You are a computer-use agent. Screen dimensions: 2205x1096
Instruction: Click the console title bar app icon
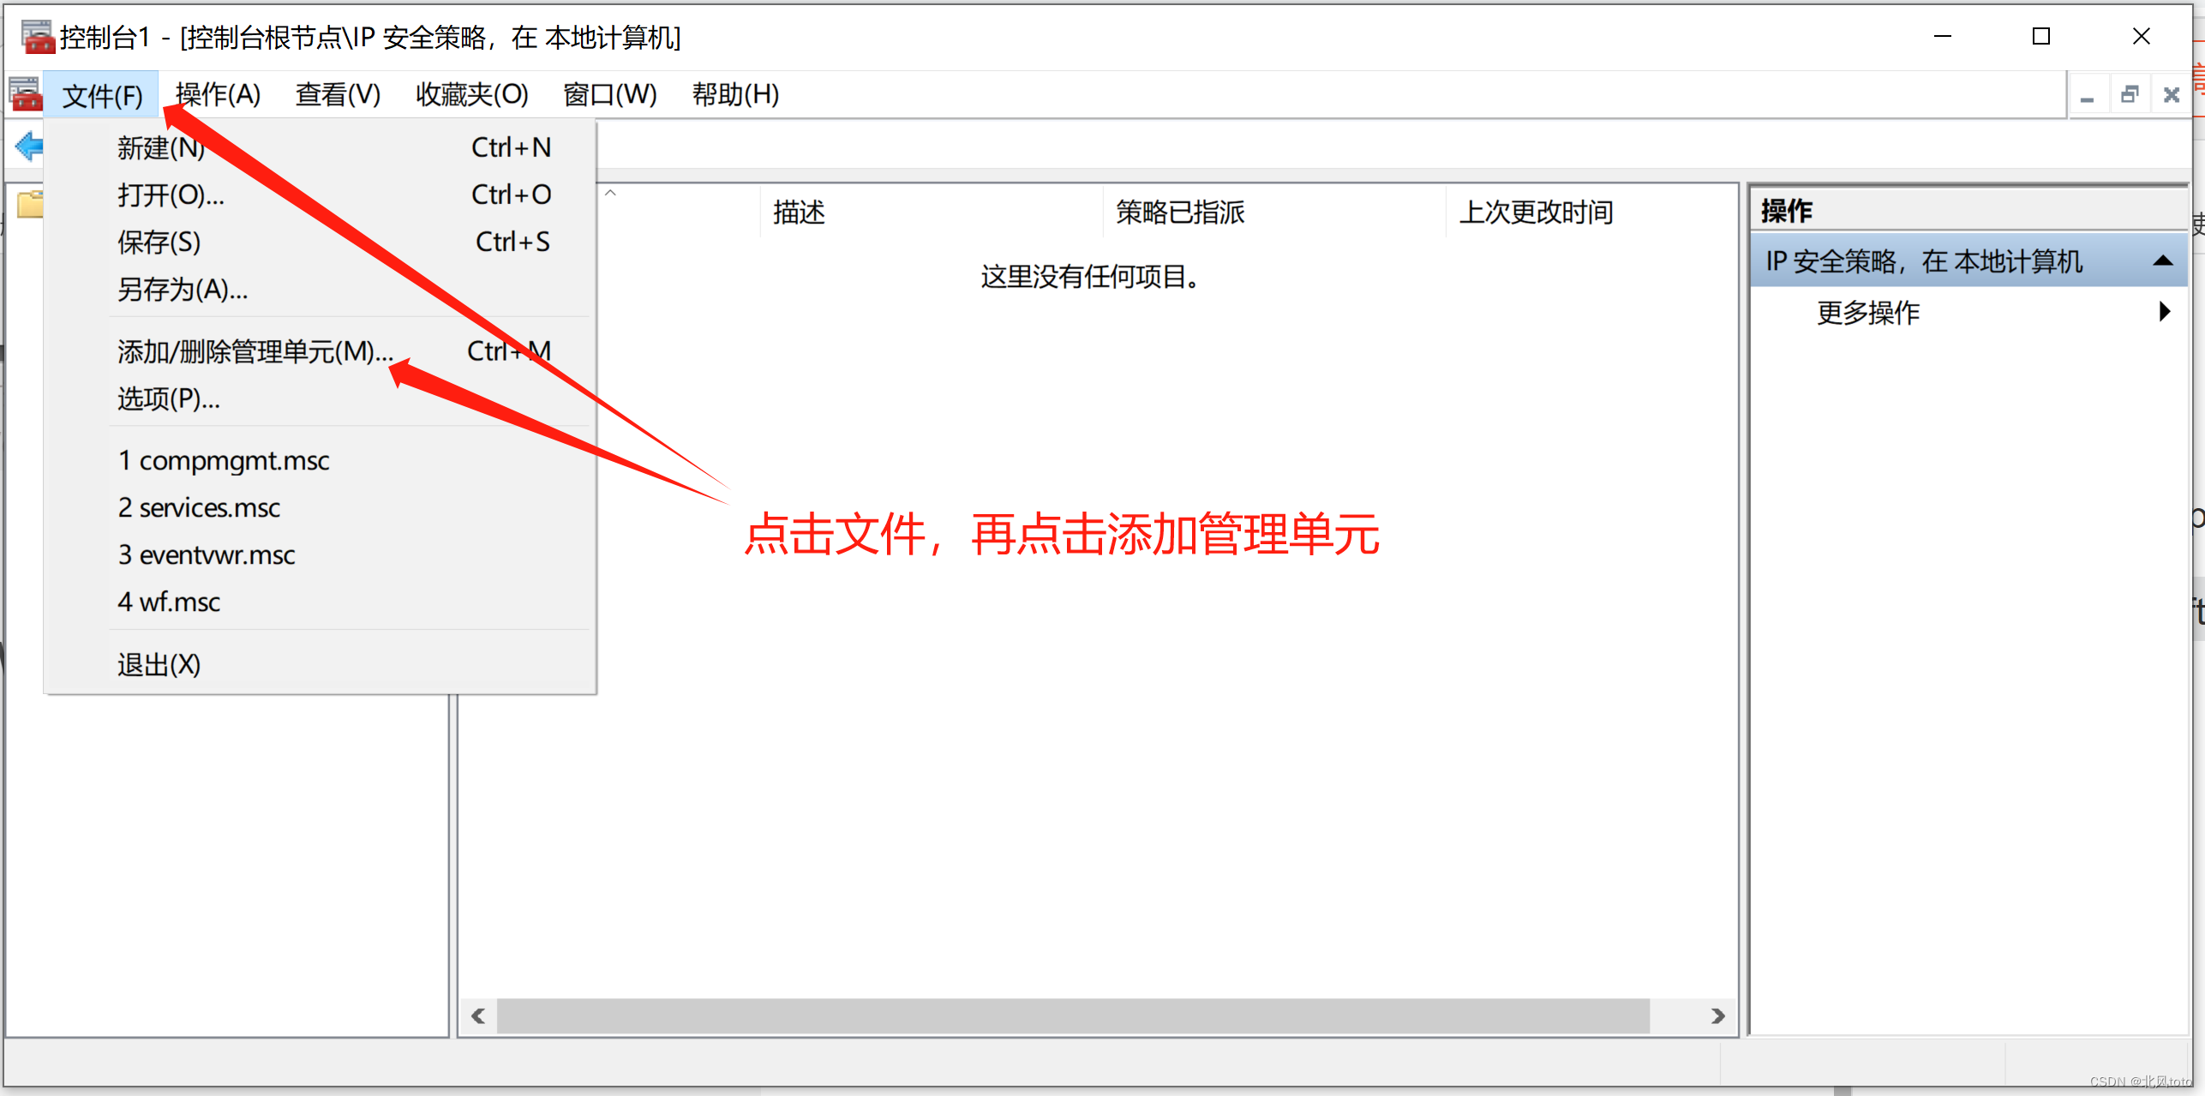tap(37, 37)
